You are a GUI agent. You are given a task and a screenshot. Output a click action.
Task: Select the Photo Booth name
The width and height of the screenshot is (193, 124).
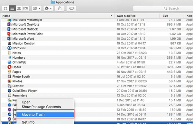pos(21,77)
